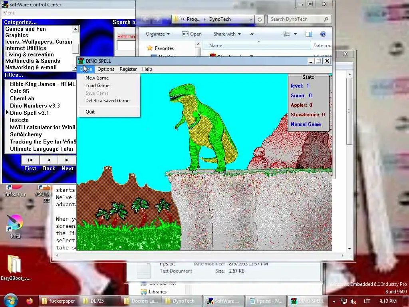Open Organize dropdown in DynoTech Explorer
This screenshot has width=409, height=307.
tap(157, 34)
